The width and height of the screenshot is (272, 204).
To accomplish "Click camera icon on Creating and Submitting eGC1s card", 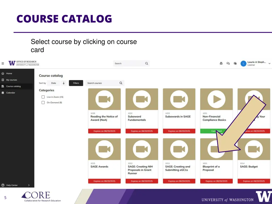I will click(x=179, y=149).
